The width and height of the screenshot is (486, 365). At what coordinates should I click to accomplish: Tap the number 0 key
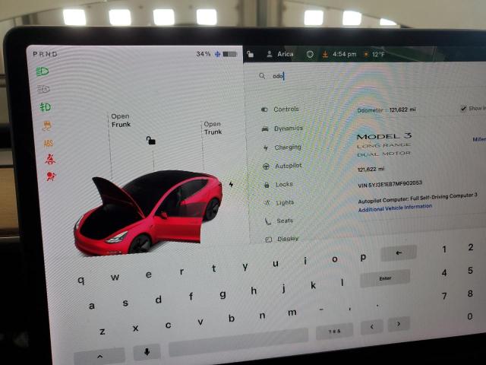tap(470, 316)
